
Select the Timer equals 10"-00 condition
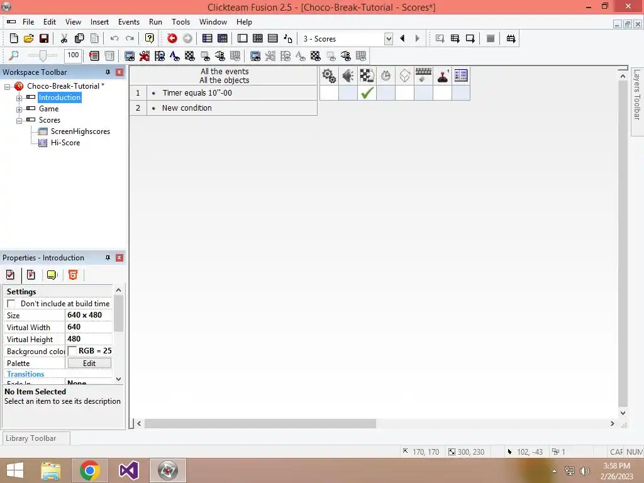pyautogui.click(x=197, y=93)
